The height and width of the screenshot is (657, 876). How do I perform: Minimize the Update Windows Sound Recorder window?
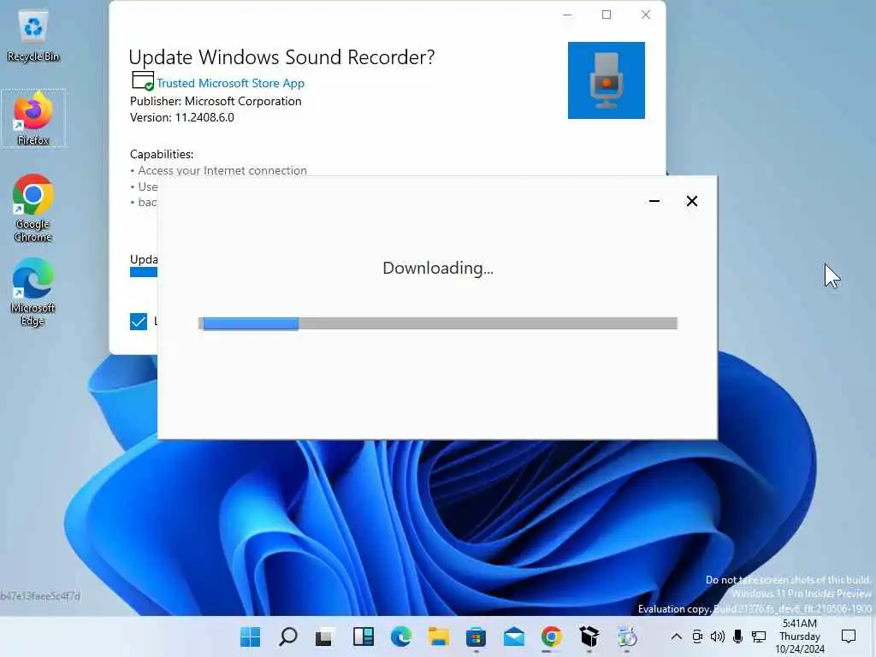[568, 15]
